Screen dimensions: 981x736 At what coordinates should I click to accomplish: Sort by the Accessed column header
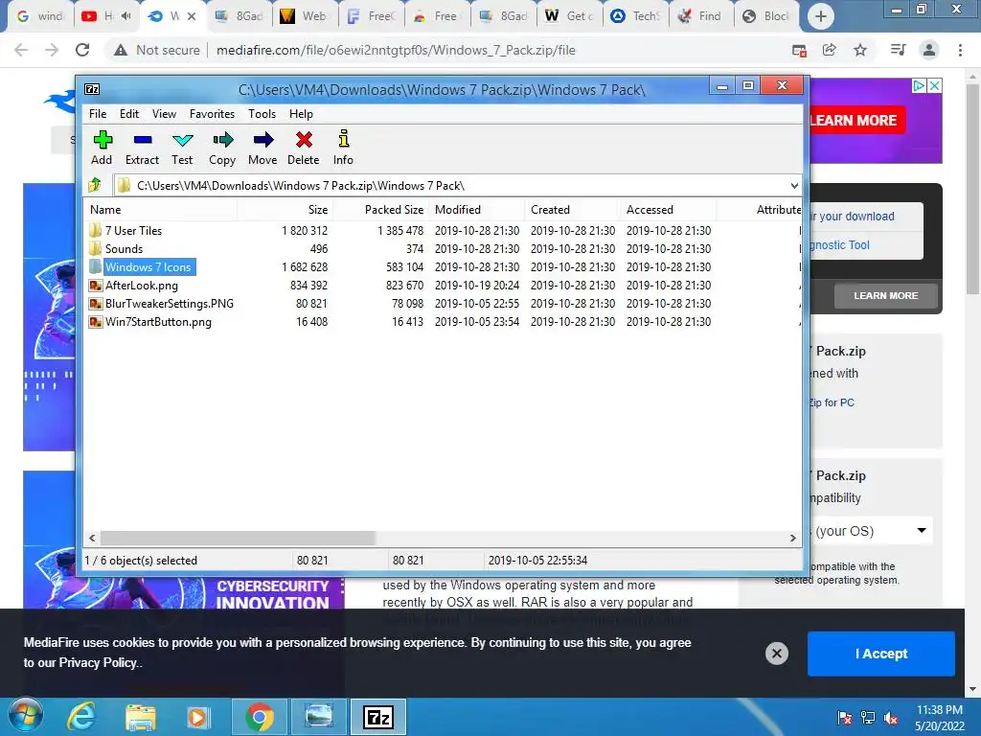pos(668,210)
